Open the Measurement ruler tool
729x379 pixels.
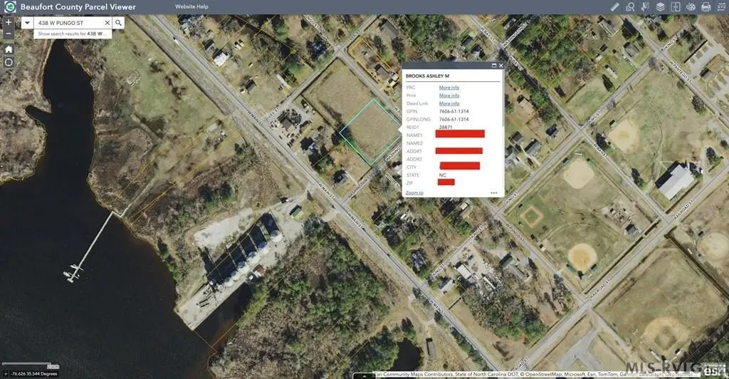(616, 6)
